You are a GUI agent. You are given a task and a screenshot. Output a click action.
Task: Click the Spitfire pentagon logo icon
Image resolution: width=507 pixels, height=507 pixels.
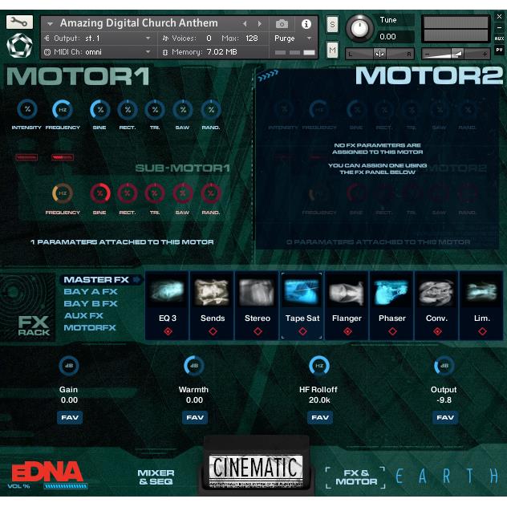point(19,46)
